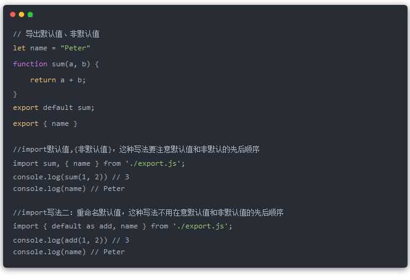Click the line 'export { name }'
The image size is (410, 280).
pyautogui.click(x=45, y=123)
